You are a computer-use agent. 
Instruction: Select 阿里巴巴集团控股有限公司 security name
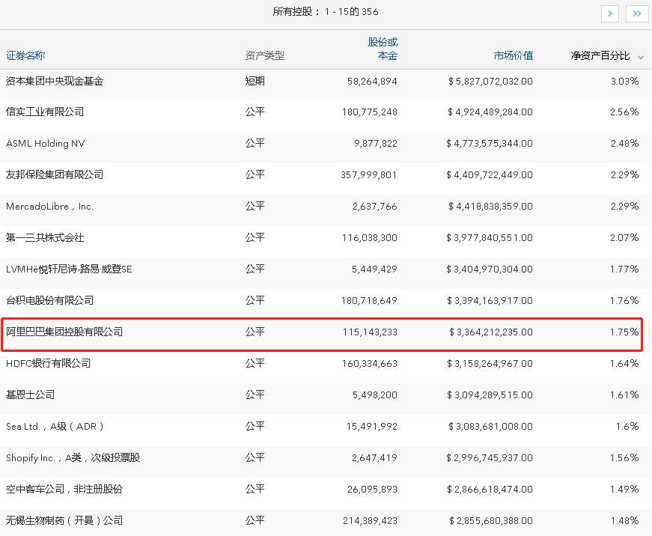click(x=64, y=332)
